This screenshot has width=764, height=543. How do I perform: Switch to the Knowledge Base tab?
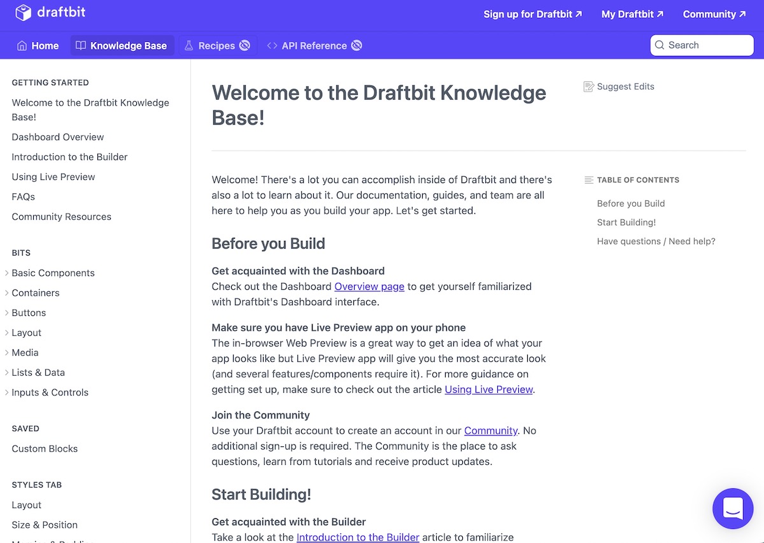122,46
